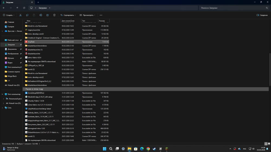Collapse Этот компьютер tree node
271x152 pixels.
(2, 94)
